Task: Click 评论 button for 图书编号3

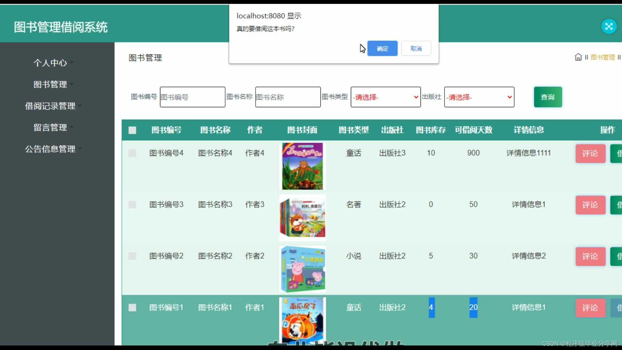Action: (590, 205)
